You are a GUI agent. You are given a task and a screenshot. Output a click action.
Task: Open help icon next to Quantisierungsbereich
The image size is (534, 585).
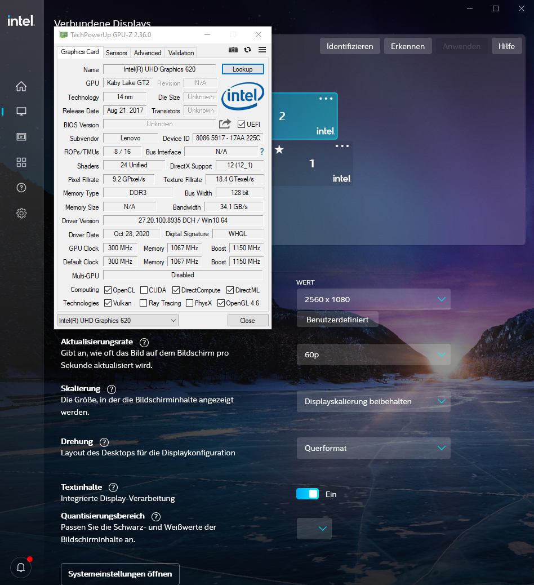tap(156, 516)
